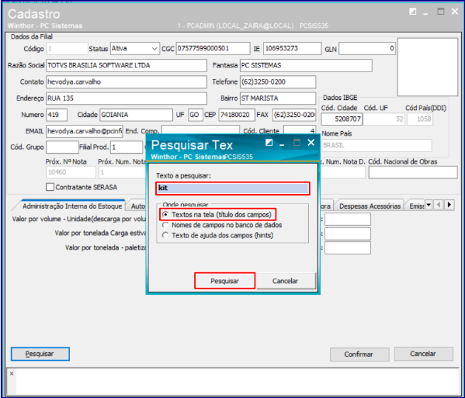Click Pesquisar button in the search dialog
Image resolution: width=465 pixels, height=398 pixels.
pyautogui.click(x=224, y=281)
